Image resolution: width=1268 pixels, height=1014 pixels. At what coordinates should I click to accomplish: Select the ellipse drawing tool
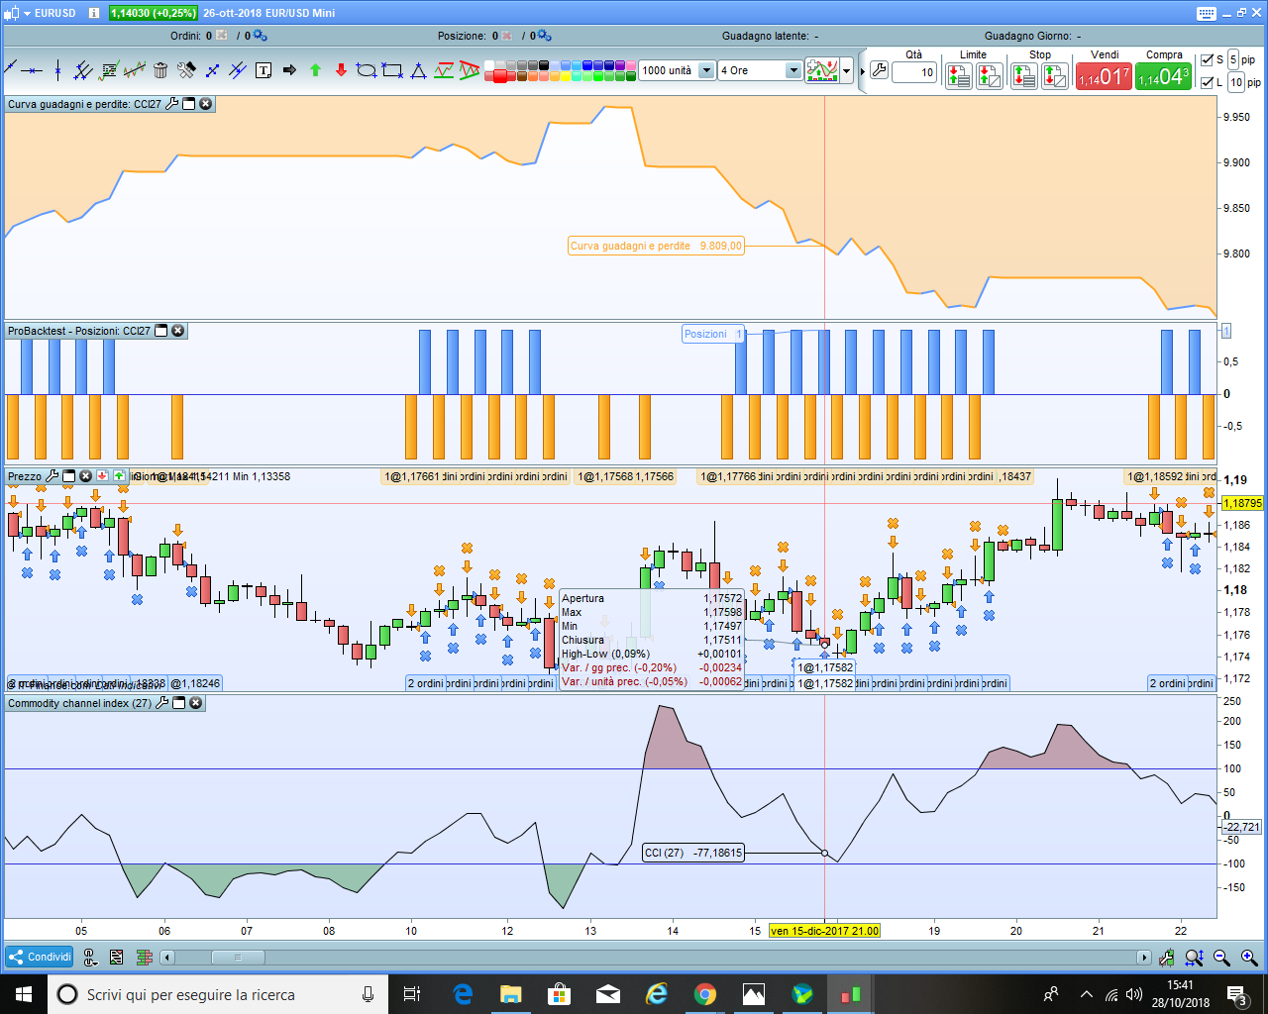coord(367,70)
